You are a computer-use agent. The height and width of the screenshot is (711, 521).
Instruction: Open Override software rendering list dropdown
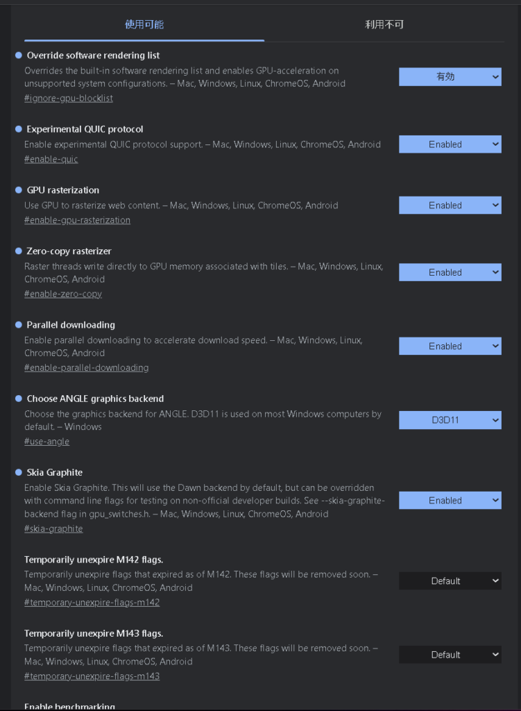pos(450,77)
